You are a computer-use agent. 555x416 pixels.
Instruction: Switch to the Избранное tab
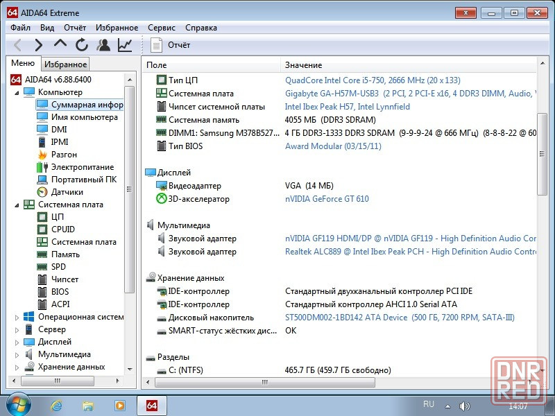65,64
